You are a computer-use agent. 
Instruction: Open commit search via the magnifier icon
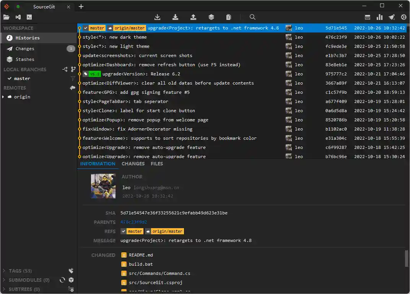252,17
